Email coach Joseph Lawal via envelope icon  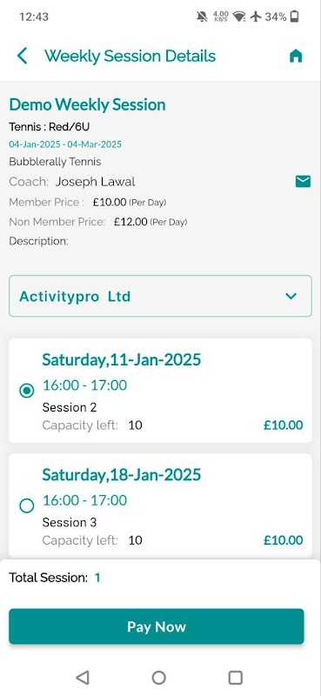click(303, 181)
